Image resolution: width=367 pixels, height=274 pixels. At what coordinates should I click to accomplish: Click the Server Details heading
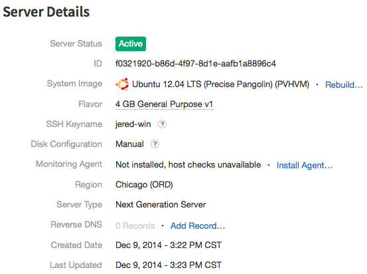tap(46, 12)
